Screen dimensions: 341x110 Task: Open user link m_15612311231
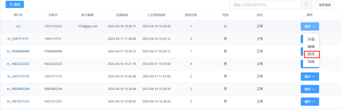point(18,101)
